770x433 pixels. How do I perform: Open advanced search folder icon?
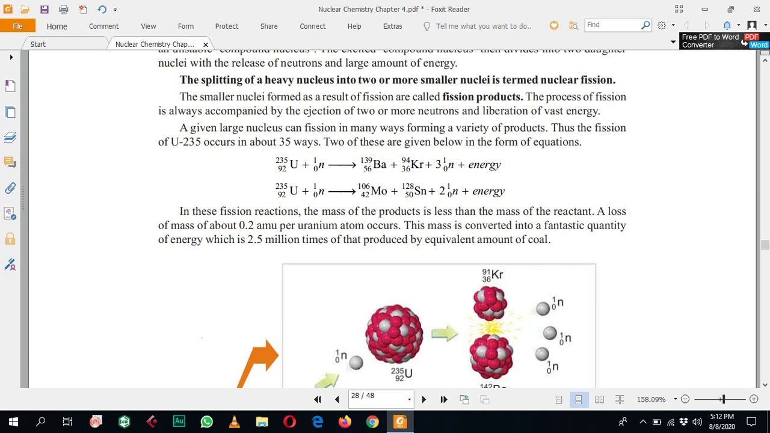point(573,26)
